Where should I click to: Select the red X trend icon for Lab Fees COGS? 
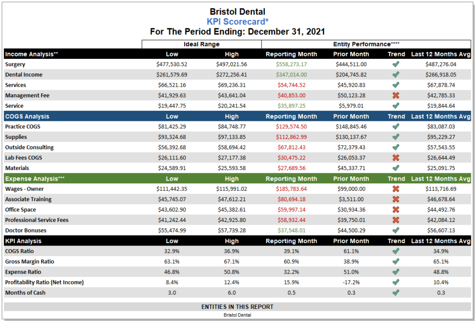[396, 158]
